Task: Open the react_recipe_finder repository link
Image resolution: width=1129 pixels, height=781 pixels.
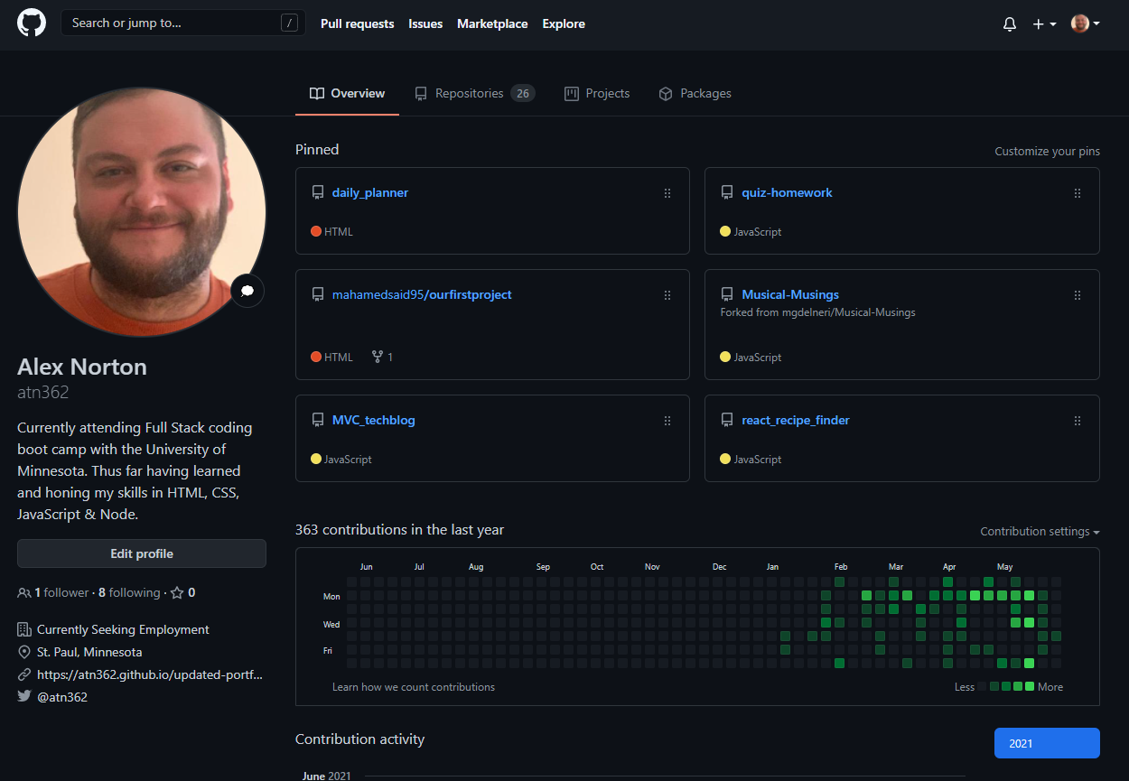Action: 796,420
